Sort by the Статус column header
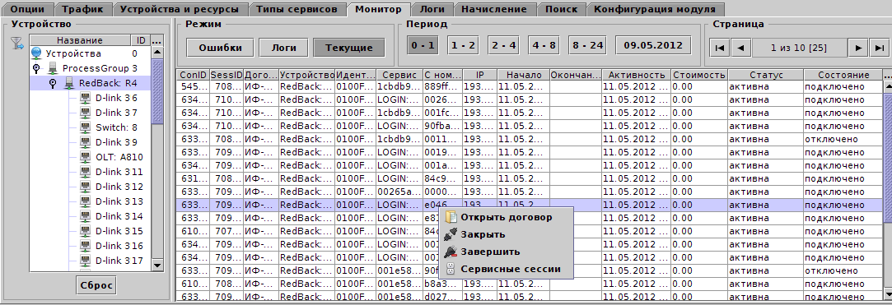This screenshot has height=305, width=892. click(766, 75)
